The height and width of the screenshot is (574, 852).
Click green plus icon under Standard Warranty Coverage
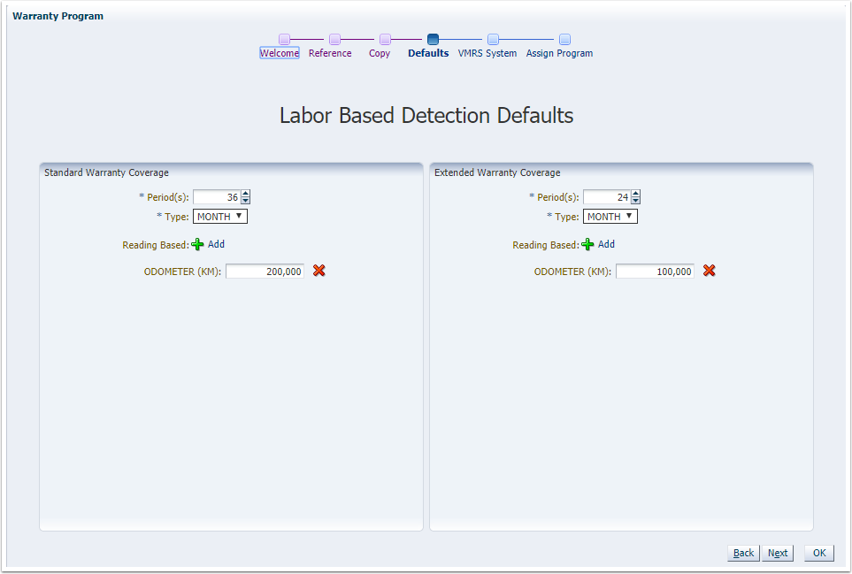point(198,244)
